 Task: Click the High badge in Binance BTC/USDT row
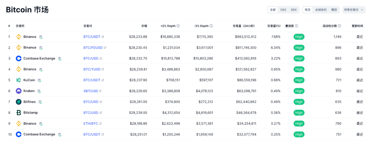pos(299,37)
